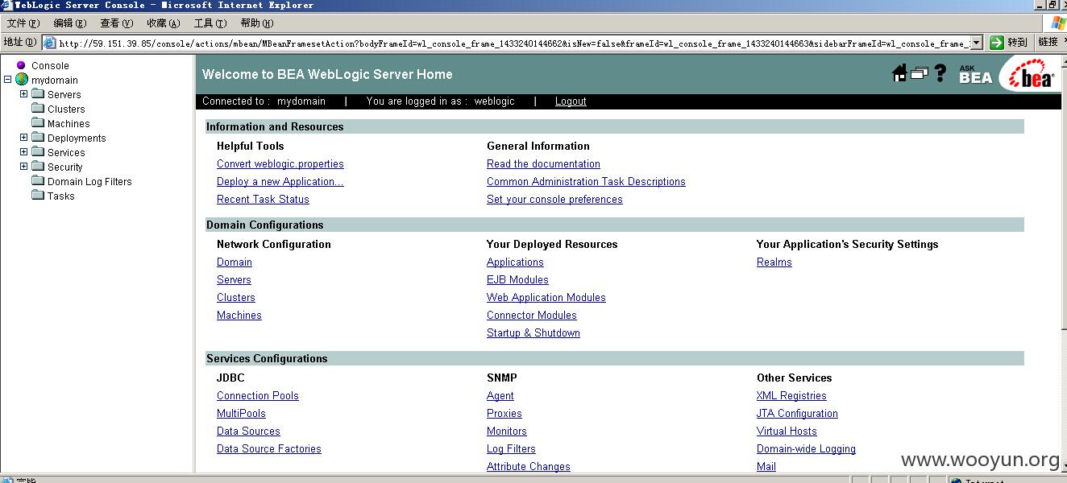Open the Log Filters link
Image resolution: width=1067 pixels, height=483 pixels.
coord(511,449)
